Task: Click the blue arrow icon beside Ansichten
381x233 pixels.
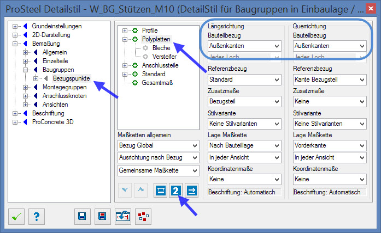Action: pyautogui.click(x=36, y=105)
